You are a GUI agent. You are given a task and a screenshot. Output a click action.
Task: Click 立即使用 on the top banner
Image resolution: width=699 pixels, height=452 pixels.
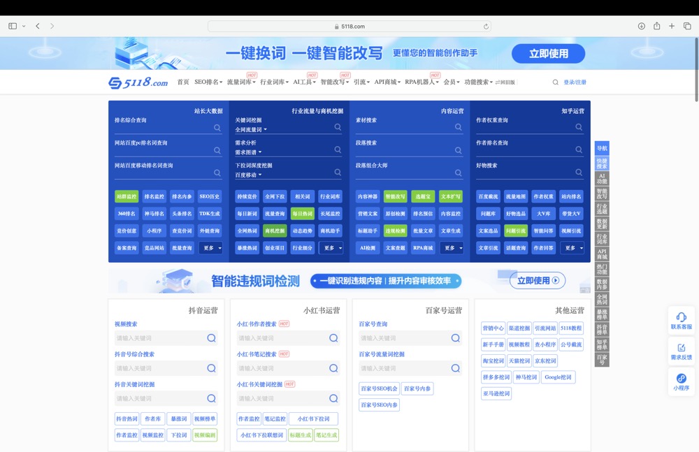tap(548, 54)
